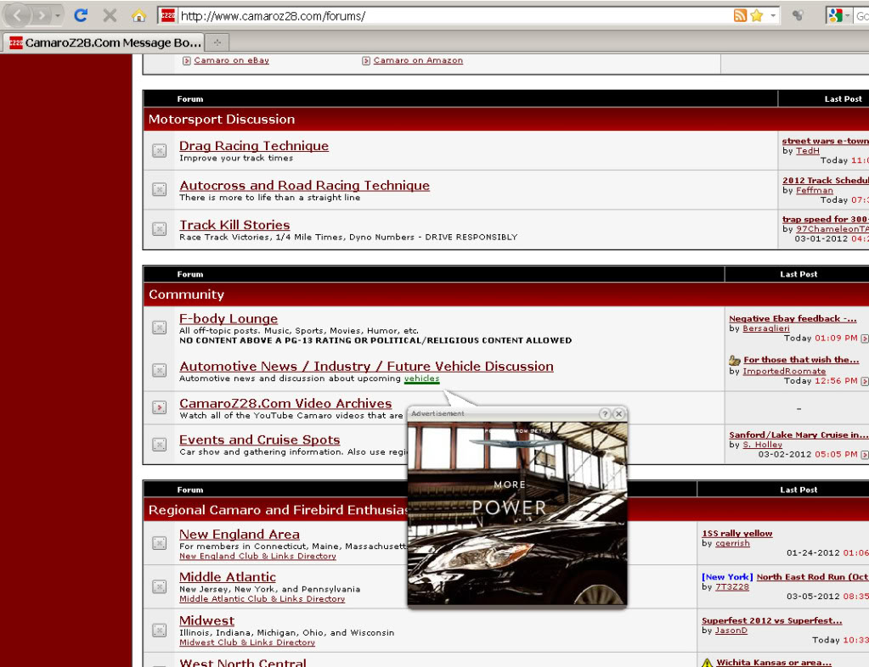Open last post 'For those that wish the...'

coord(801,360)
